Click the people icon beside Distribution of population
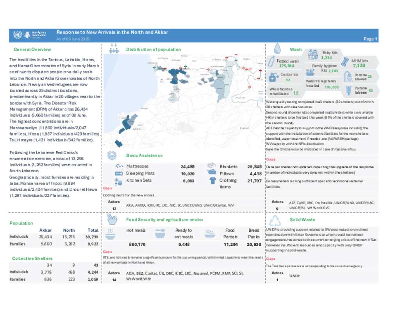Image resolution: width=400 pixels, height=309 pixels. (x=114, y=48)
